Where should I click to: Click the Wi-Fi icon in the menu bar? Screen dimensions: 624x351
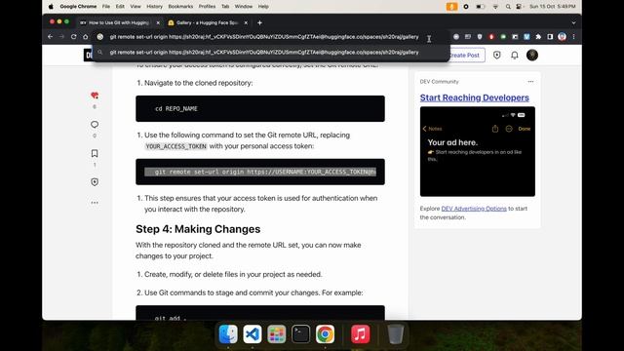coord(495,7)
